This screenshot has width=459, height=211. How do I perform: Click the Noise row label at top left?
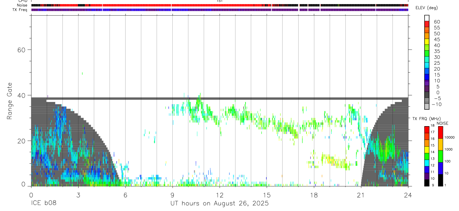(x=22, y=5)
